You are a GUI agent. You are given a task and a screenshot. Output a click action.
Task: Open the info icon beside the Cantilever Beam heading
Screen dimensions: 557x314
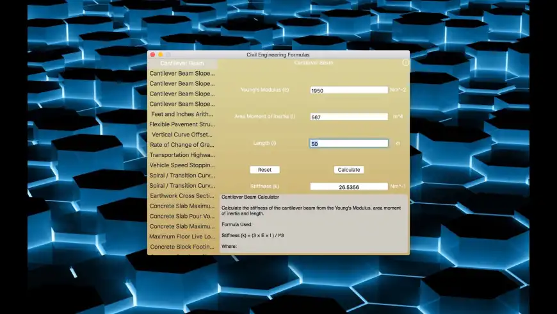[405, 63]
